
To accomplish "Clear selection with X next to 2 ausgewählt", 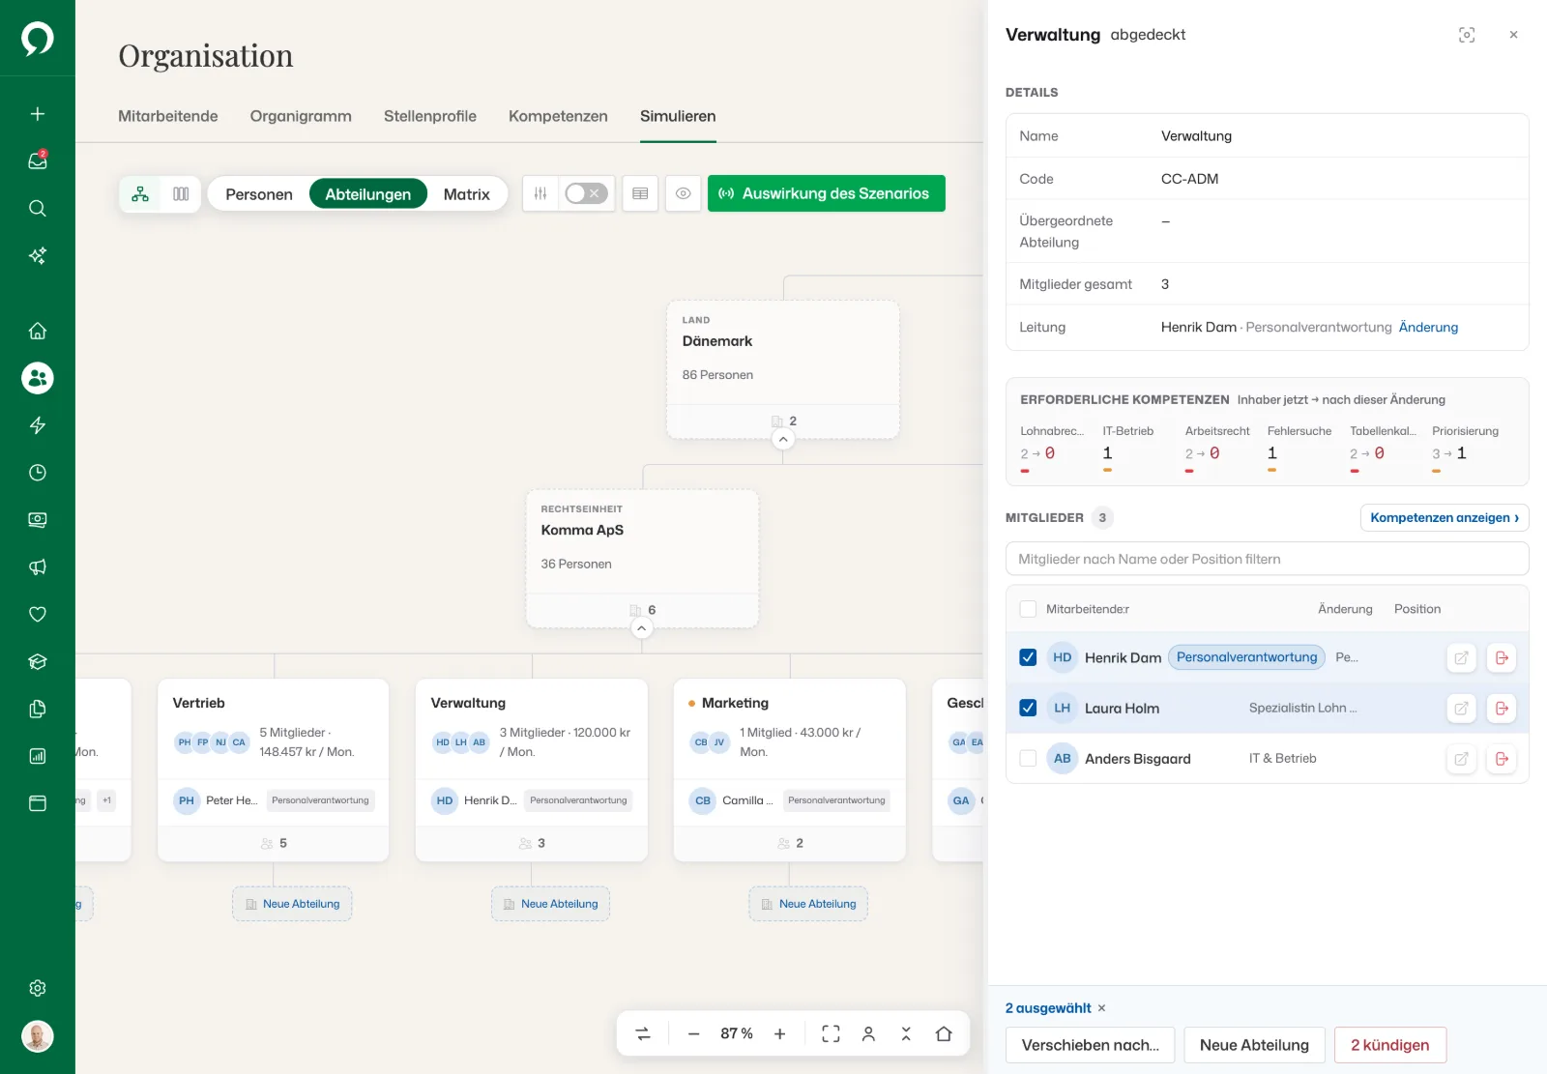I will coord(1101,1008).
